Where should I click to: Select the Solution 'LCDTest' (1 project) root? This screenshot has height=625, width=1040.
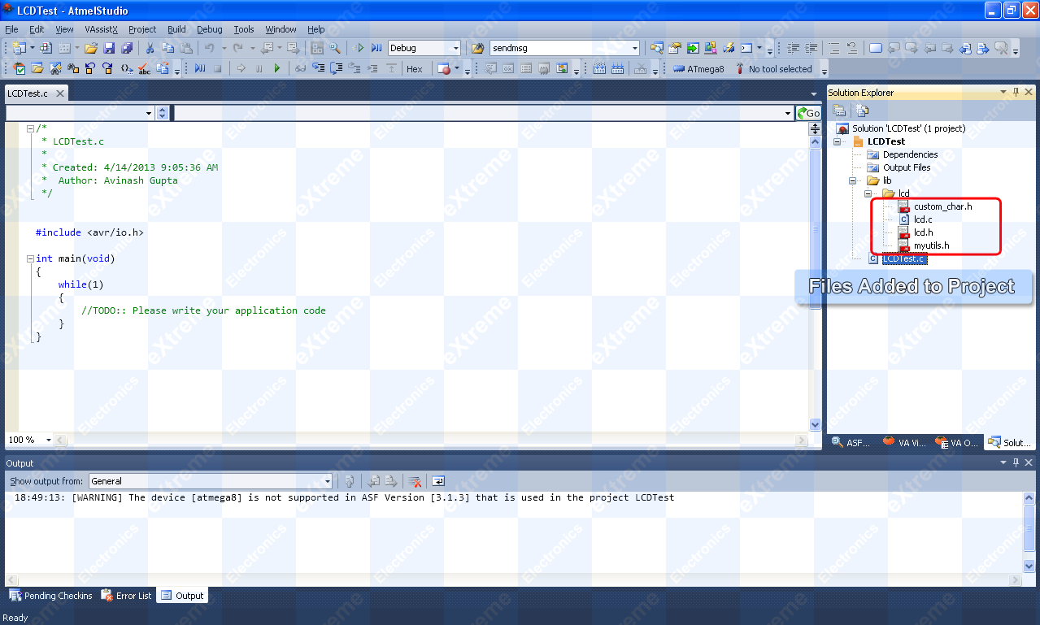(908, 128)
